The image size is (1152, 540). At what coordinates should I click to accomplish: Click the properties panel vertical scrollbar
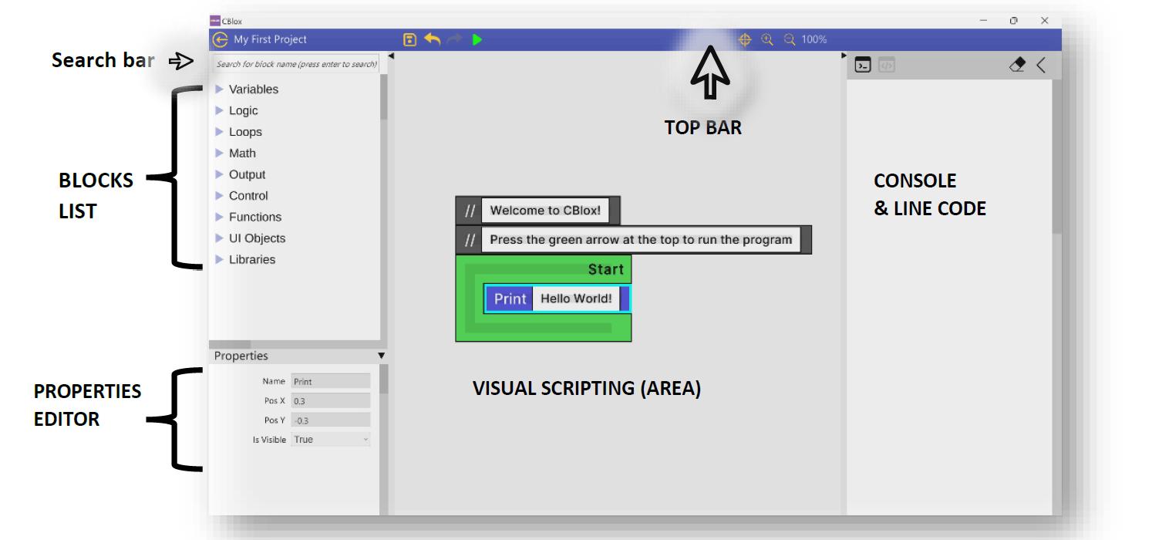click(384, 379)
